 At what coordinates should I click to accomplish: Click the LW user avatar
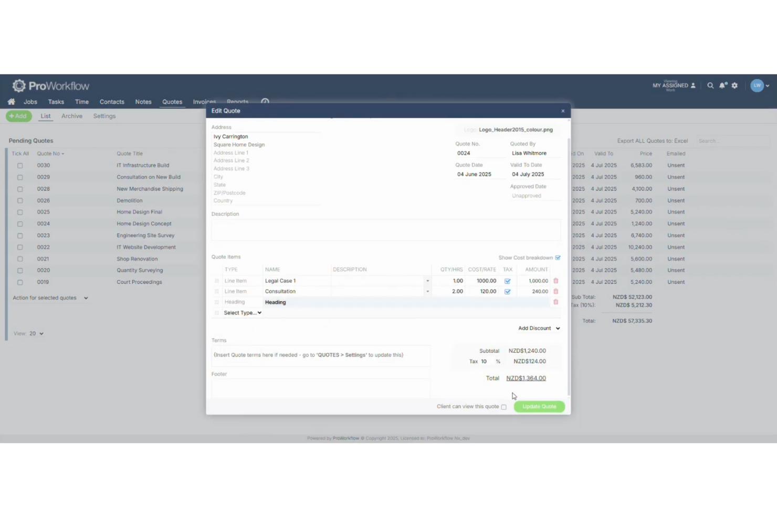pos(757,85)
